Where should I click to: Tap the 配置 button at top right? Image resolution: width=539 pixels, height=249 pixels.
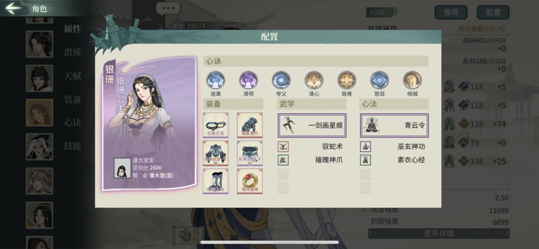[x=493, y=12]
